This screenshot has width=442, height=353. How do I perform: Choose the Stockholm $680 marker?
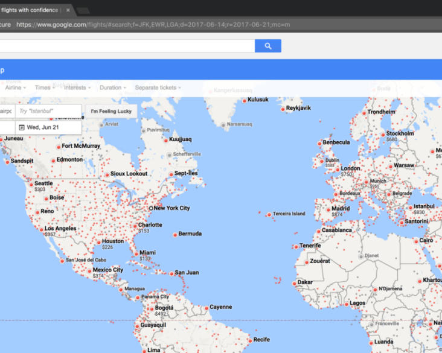coord(383,135)
